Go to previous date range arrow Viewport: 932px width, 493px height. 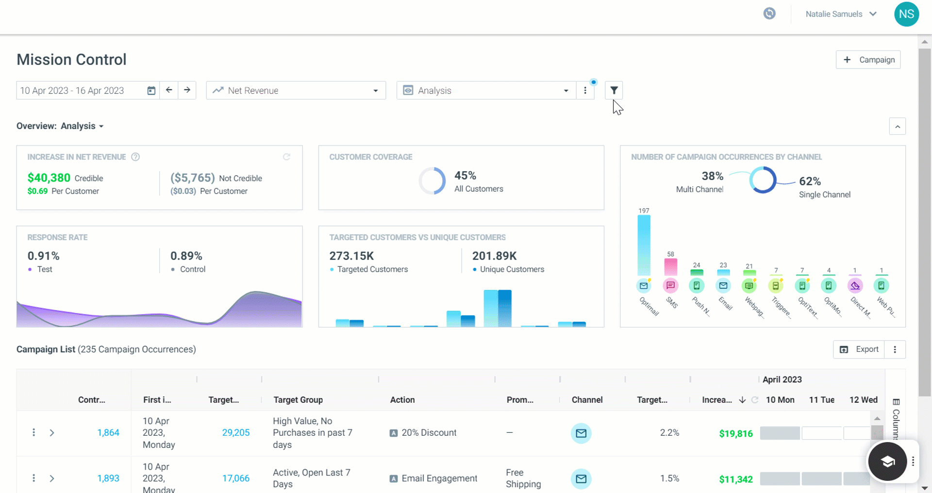169,90
